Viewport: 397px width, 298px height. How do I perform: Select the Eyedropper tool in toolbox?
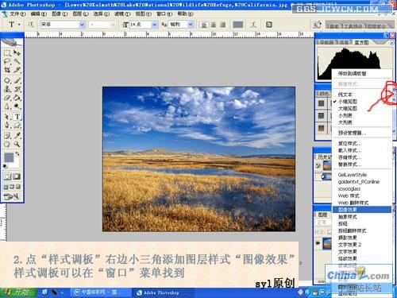17,135
